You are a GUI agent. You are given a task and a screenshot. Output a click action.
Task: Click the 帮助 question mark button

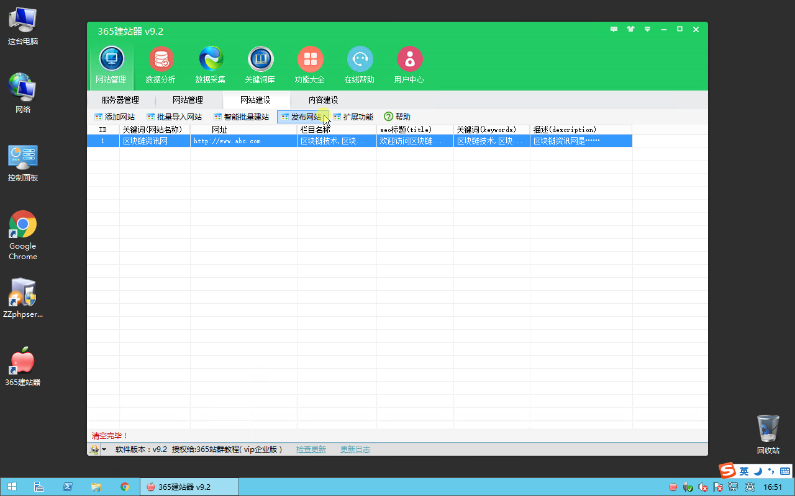pyautogui.click(x=397, y=117)
